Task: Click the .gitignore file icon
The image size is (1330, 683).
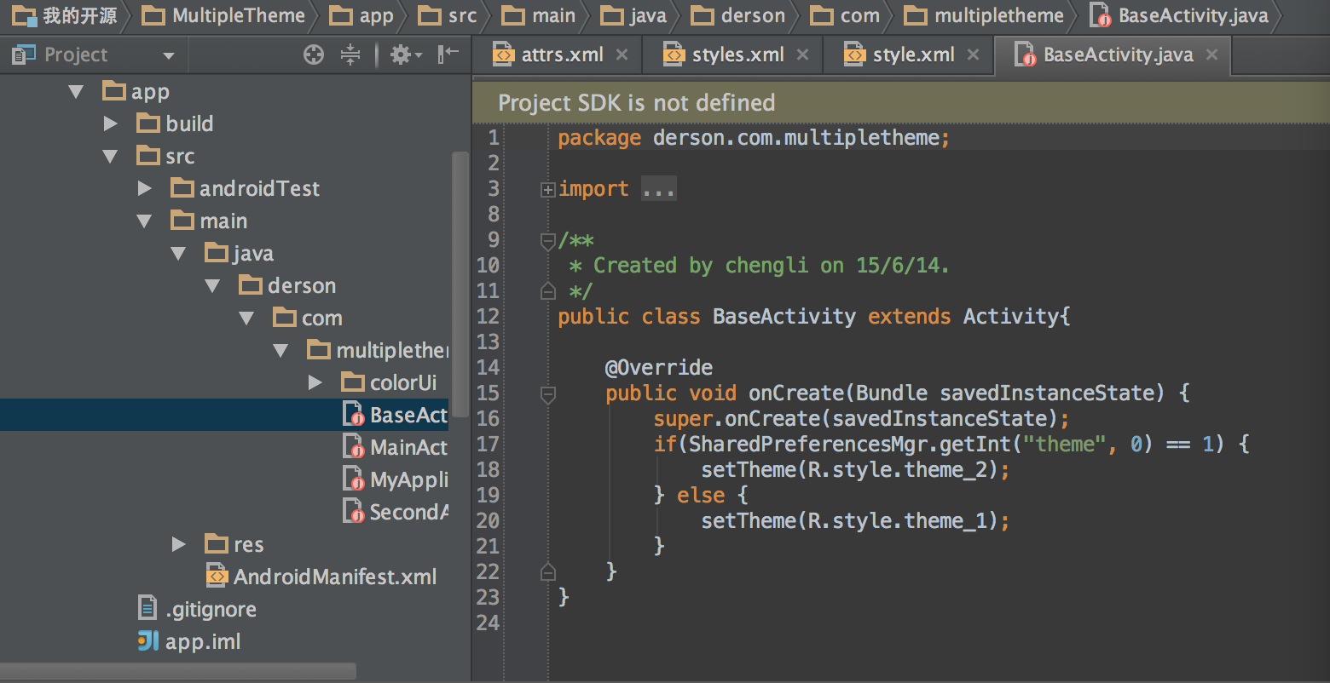Action: coord(148,609)
